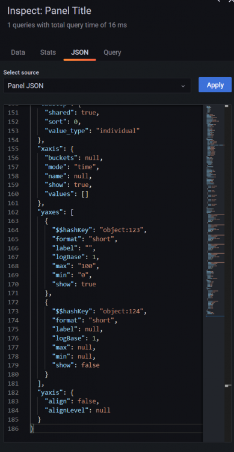Click "align": false on line 183
Image resolution: width=234 pixels, height=452 pixels.
pyautogui.click(x=72, y=401)
